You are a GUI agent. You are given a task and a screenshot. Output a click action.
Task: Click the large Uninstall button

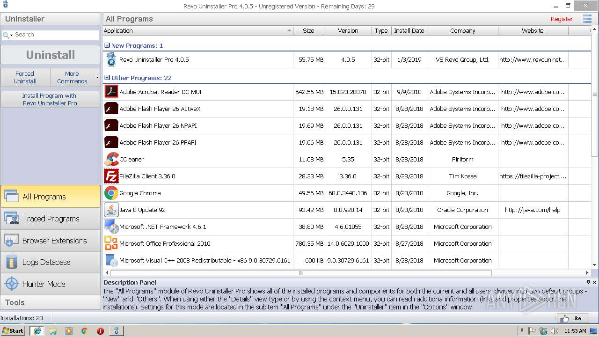coord(50,55)
